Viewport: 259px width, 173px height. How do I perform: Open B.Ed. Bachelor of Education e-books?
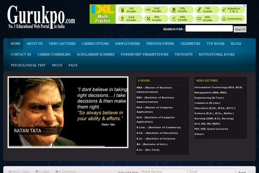click(x=157, y=133)
